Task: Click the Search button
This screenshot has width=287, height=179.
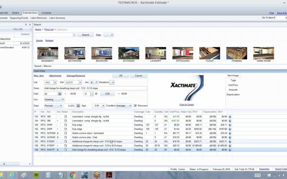Action: click(x=86, y=35)
